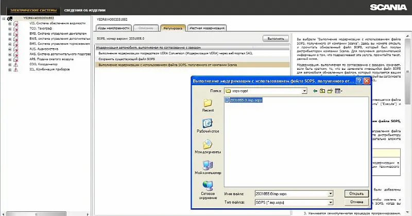Viewport: 412px width, 216px height.
Task: Click the BWS system status icon
Action: click(16, 39)
